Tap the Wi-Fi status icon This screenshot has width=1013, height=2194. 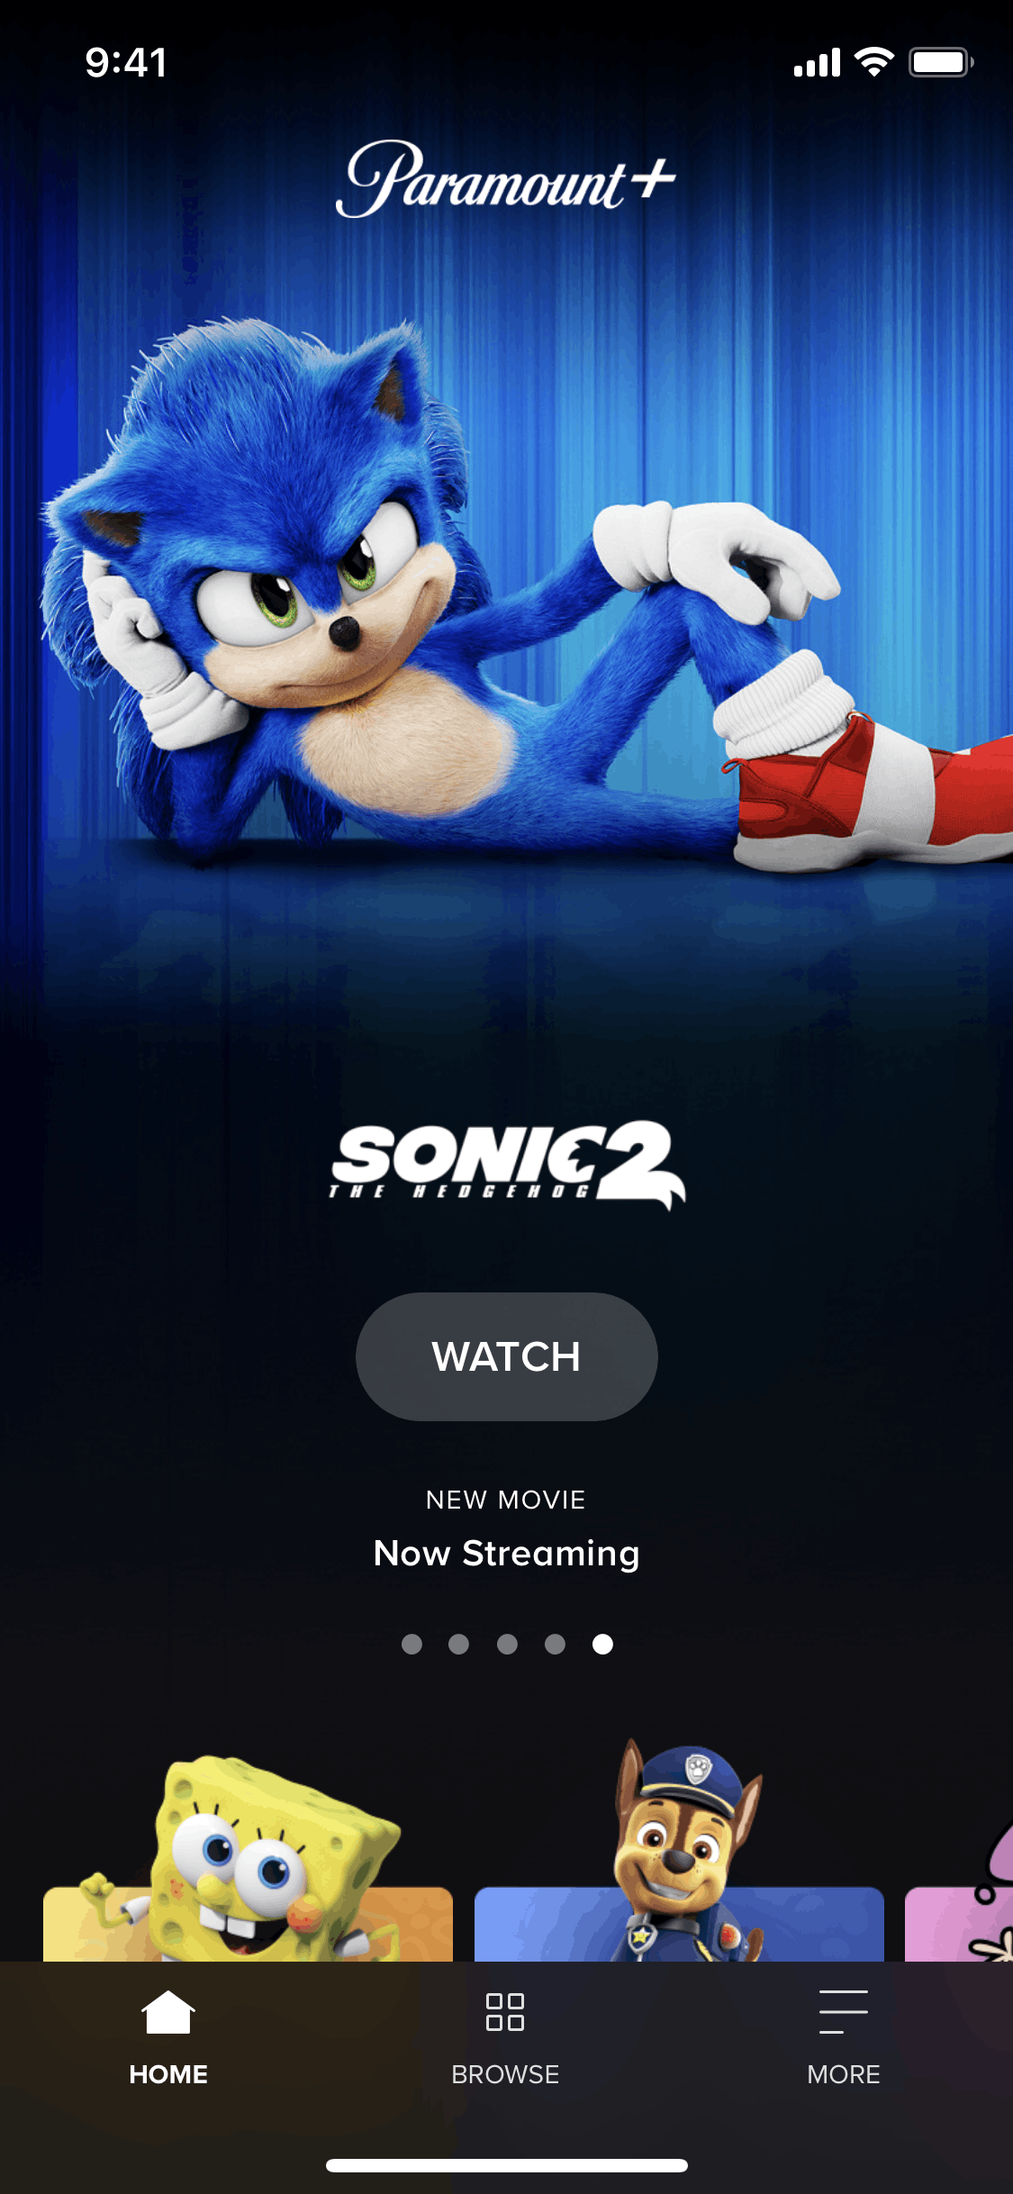[x=873, y=61]
